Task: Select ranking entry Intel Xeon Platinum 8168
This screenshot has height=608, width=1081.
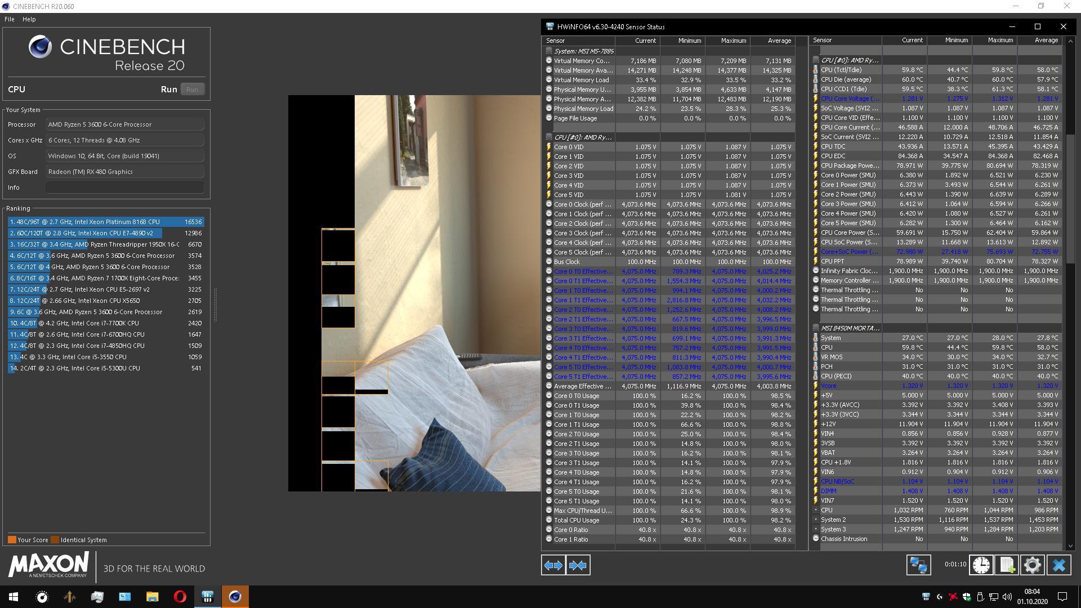Action: 106,222
